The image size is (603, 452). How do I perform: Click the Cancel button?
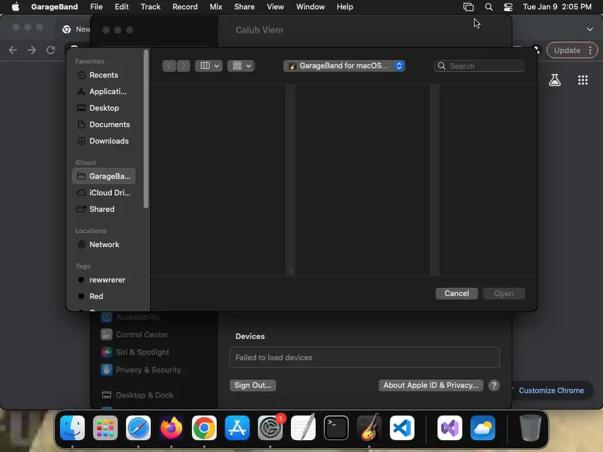456,294
